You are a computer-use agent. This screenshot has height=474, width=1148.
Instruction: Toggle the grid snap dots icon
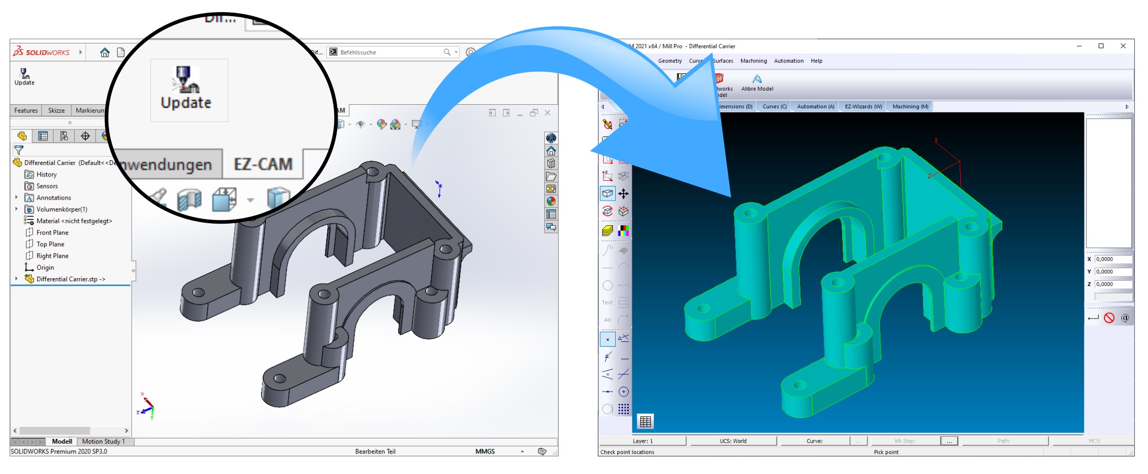[624, 409]
